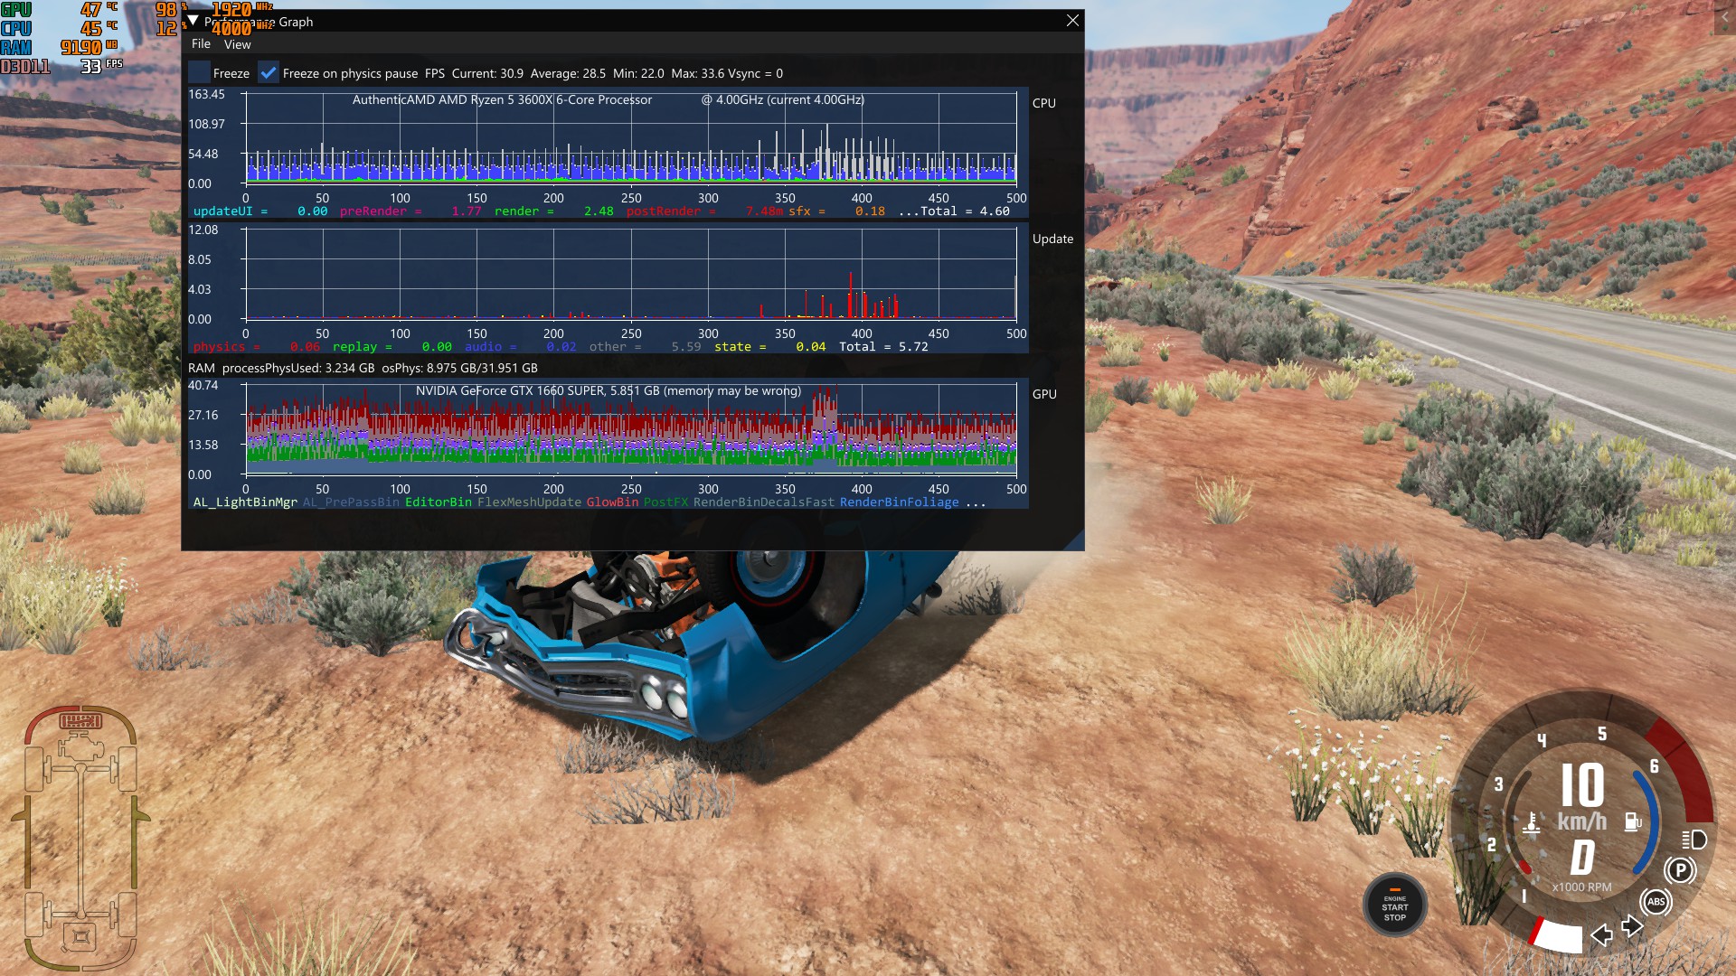Viewport: 1736px width, 976px height.
Task: Click RenderBinFoliage legend entry
Action: pos(899,502)
